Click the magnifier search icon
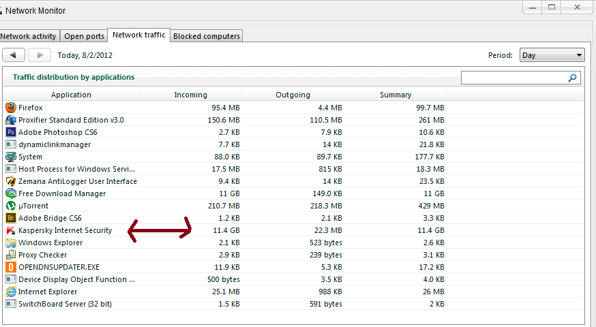The height and width of the screenshot is (327, 596). [x=572, y=78]
